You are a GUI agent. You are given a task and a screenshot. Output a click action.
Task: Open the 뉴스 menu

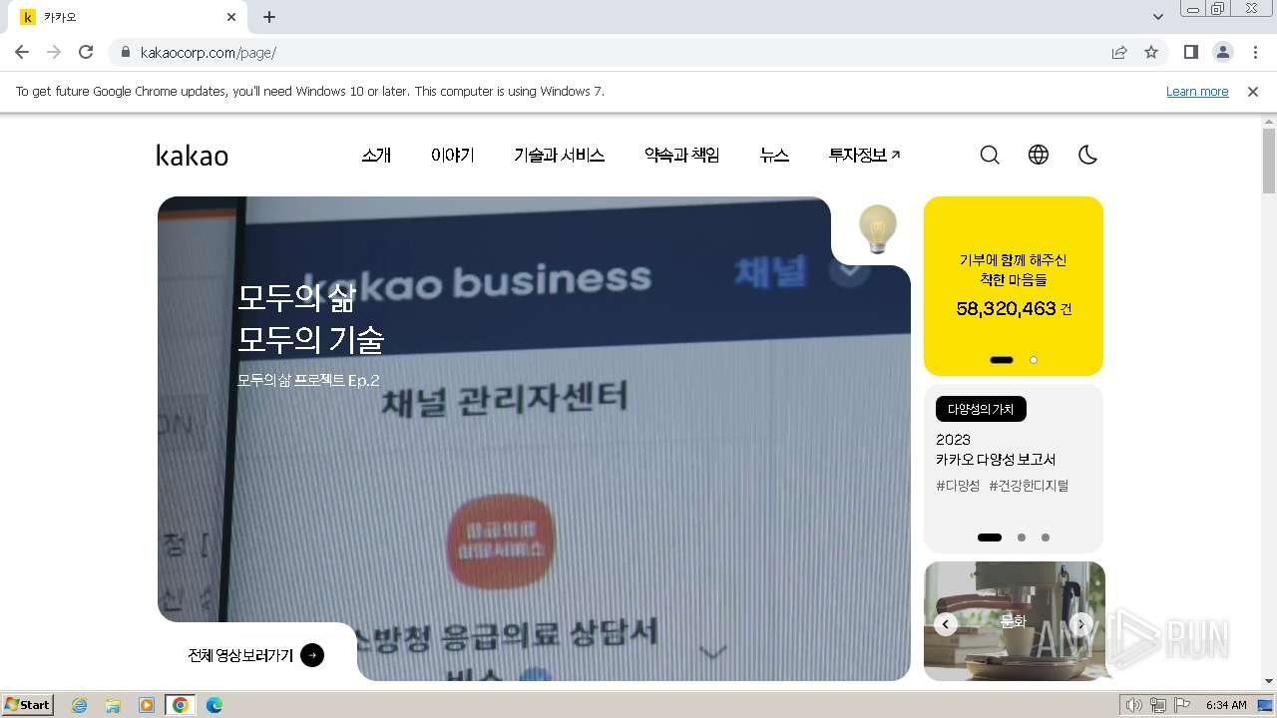coord(774,155)
